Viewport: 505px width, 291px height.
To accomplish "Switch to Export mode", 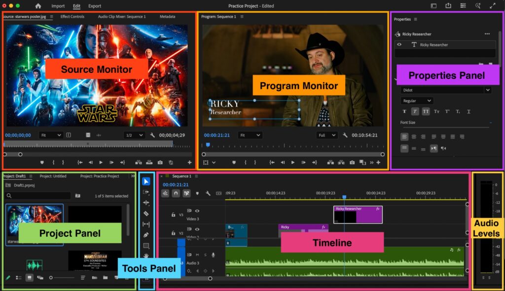I will pyautogui.click(x=95, y=6).
